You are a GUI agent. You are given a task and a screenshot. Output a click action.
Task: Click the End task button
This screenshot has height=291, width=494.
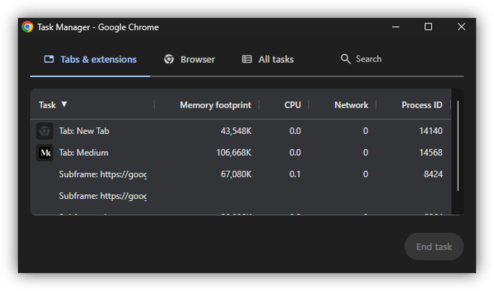click(x=434, y=247)
